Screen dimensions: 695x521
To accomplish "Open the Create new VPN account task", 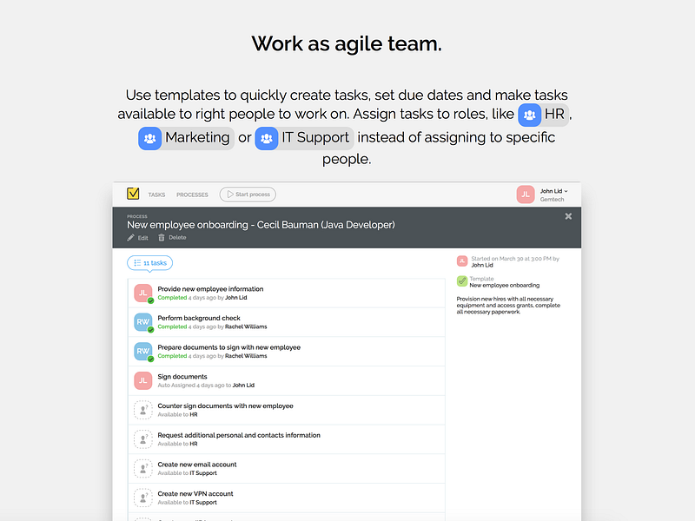I will pos(195,493).
